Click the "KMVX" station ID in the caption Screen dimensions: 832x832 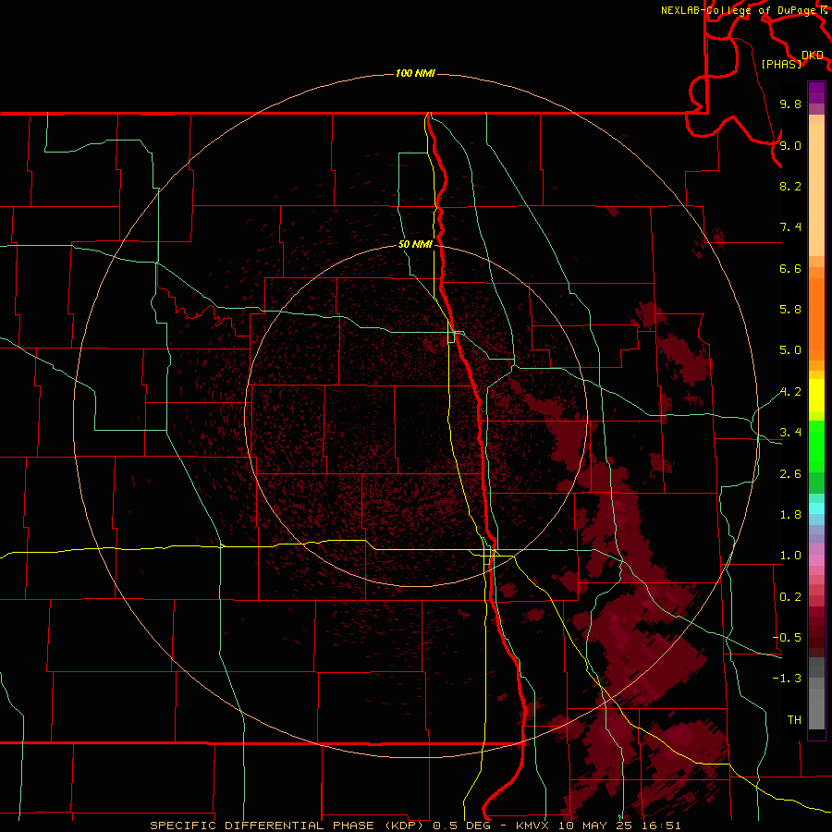tap(532, 826)
